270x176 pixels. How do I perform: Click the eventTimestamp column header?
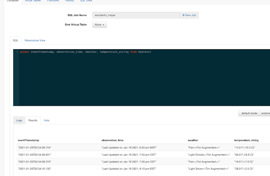point(29,140)
